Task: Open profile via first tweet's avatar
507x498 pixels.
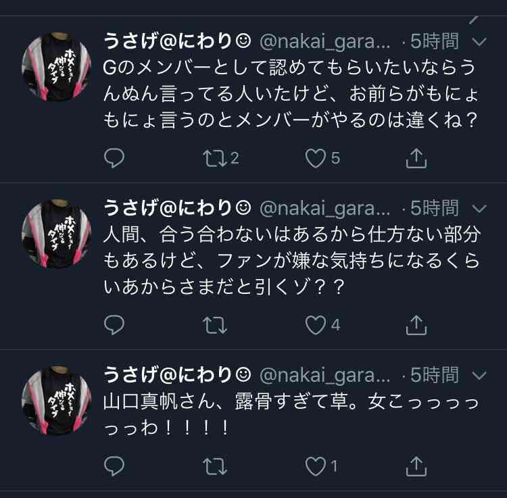Action: (x=57, y=67)
